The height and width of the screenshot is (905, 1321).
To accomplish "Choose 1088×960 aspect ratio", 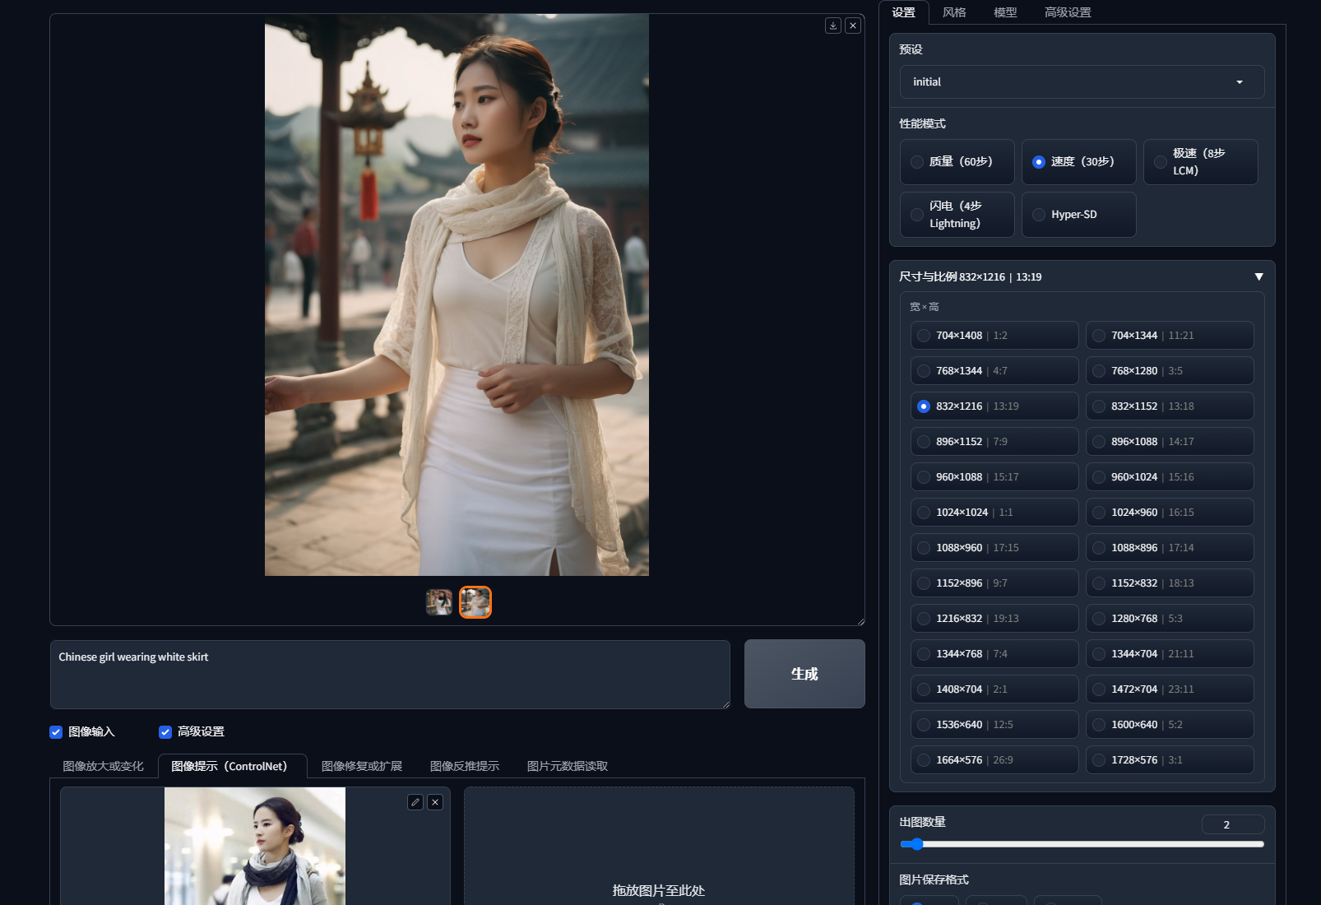I will [994, 548].
